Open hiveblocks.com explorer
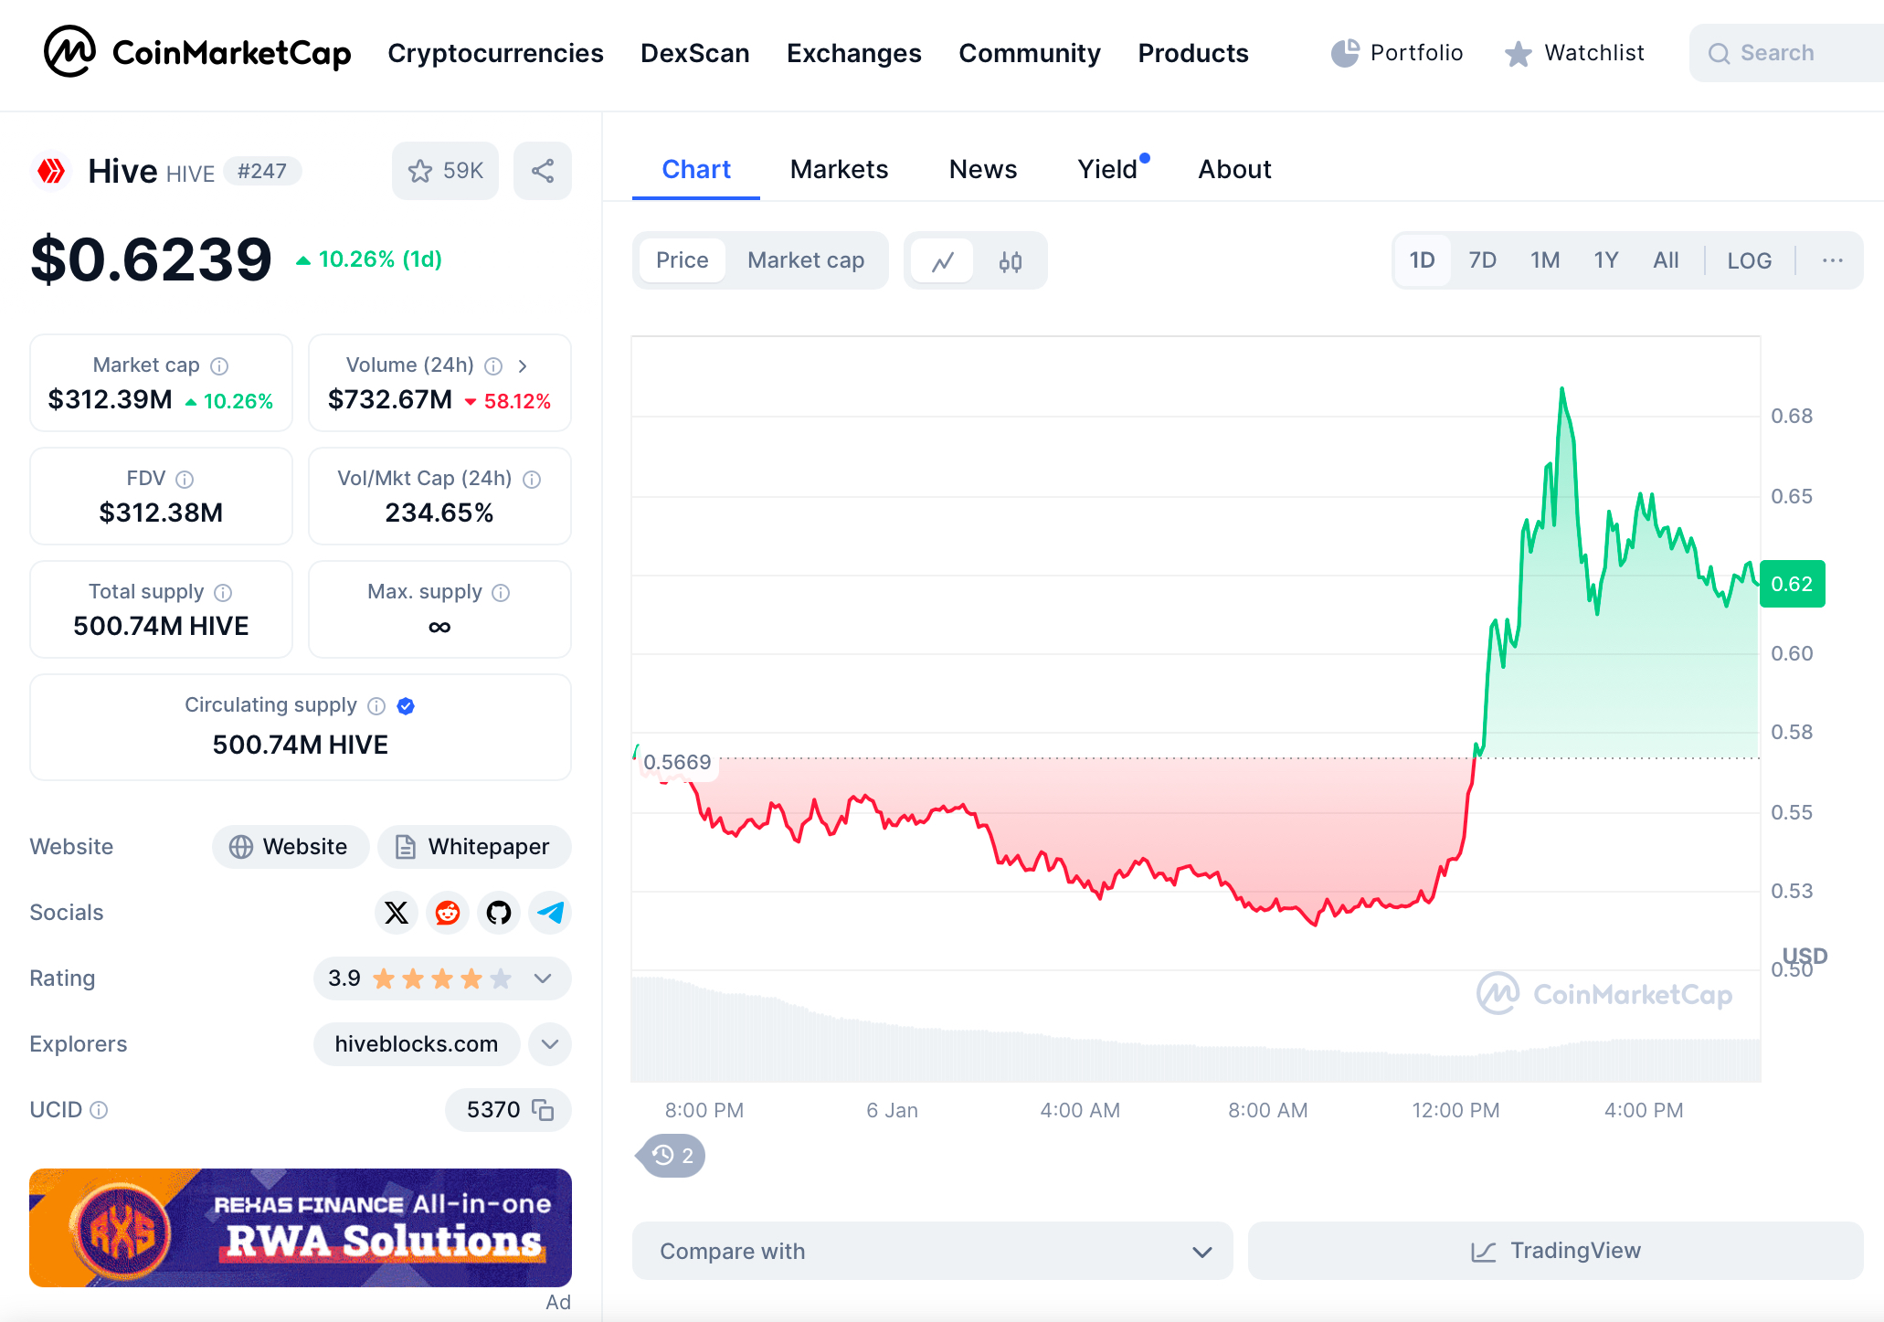The width and height of the screenshot is (1884, 1322). tap(417, 1044)
